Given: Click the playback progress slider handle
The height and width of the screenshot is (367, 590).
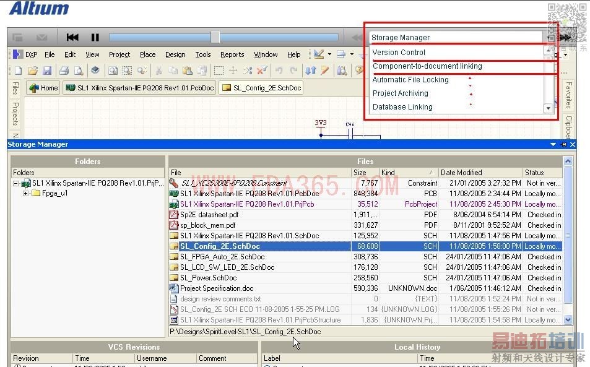Looking at the screenshot, I should (215, 37).
